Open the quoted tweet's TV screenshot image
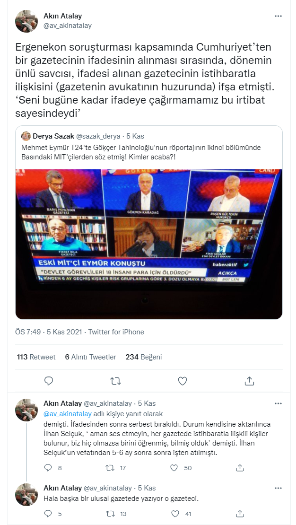The image size is (296, 525). tap(148, 244)
